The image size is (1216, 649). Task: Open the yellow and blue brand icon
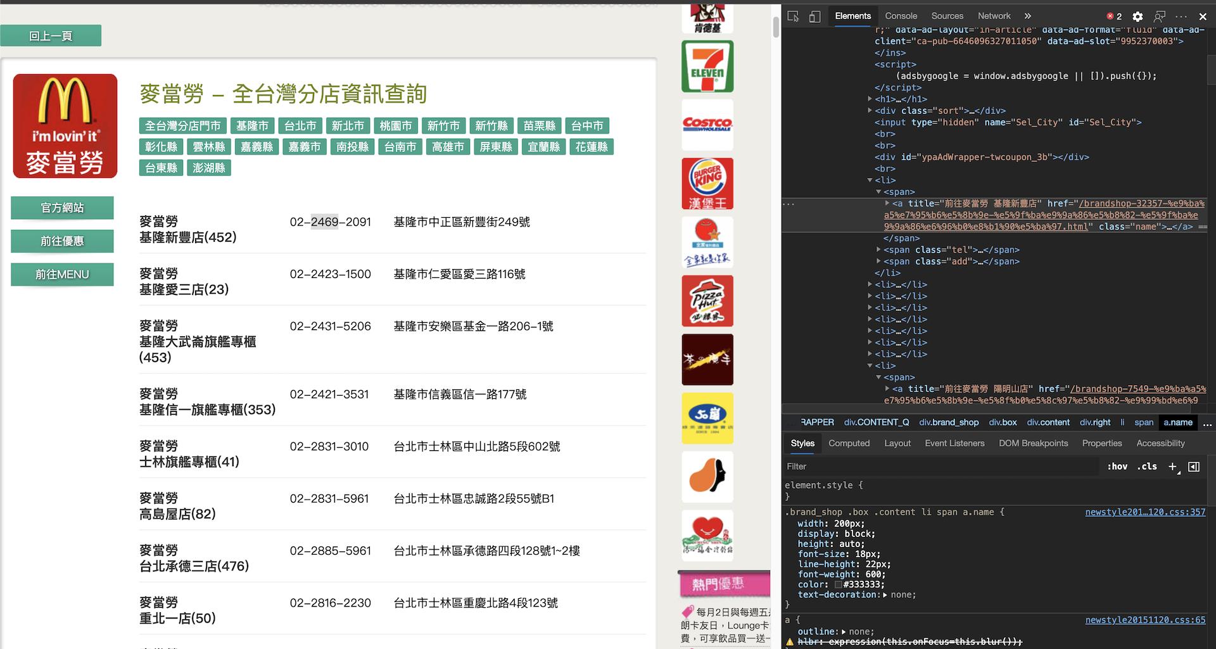[707, 419]
